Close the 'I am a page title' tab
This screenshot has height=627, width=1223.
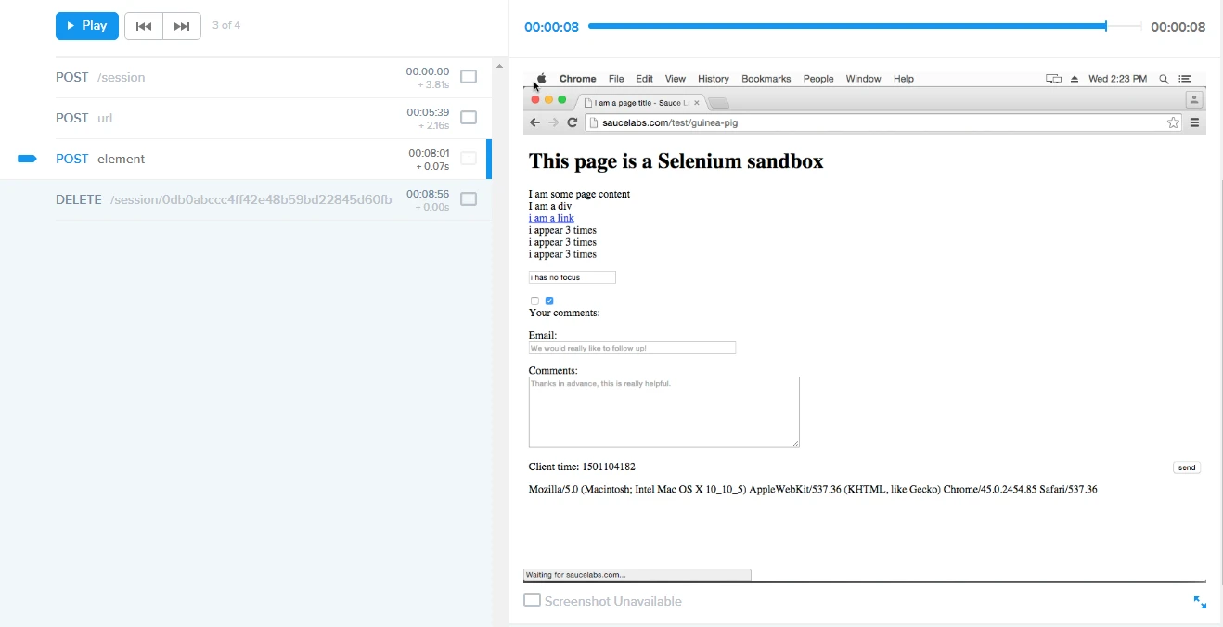[697, 103]
